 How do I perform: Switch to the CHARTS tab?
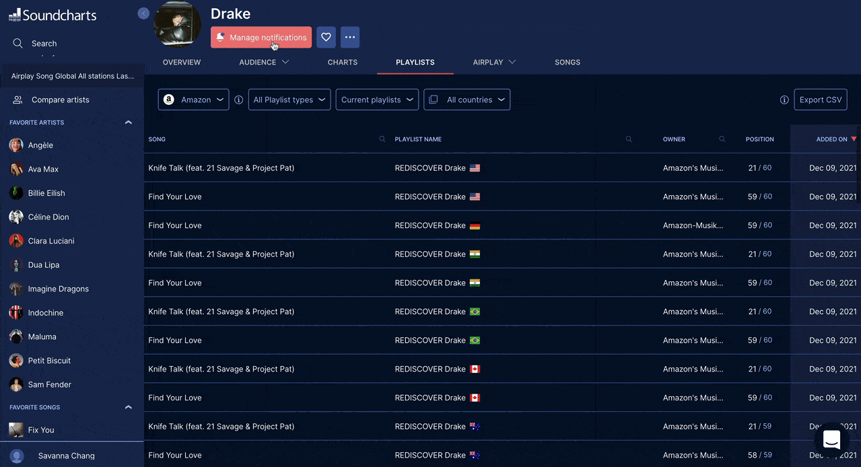[x=343, y=62]
